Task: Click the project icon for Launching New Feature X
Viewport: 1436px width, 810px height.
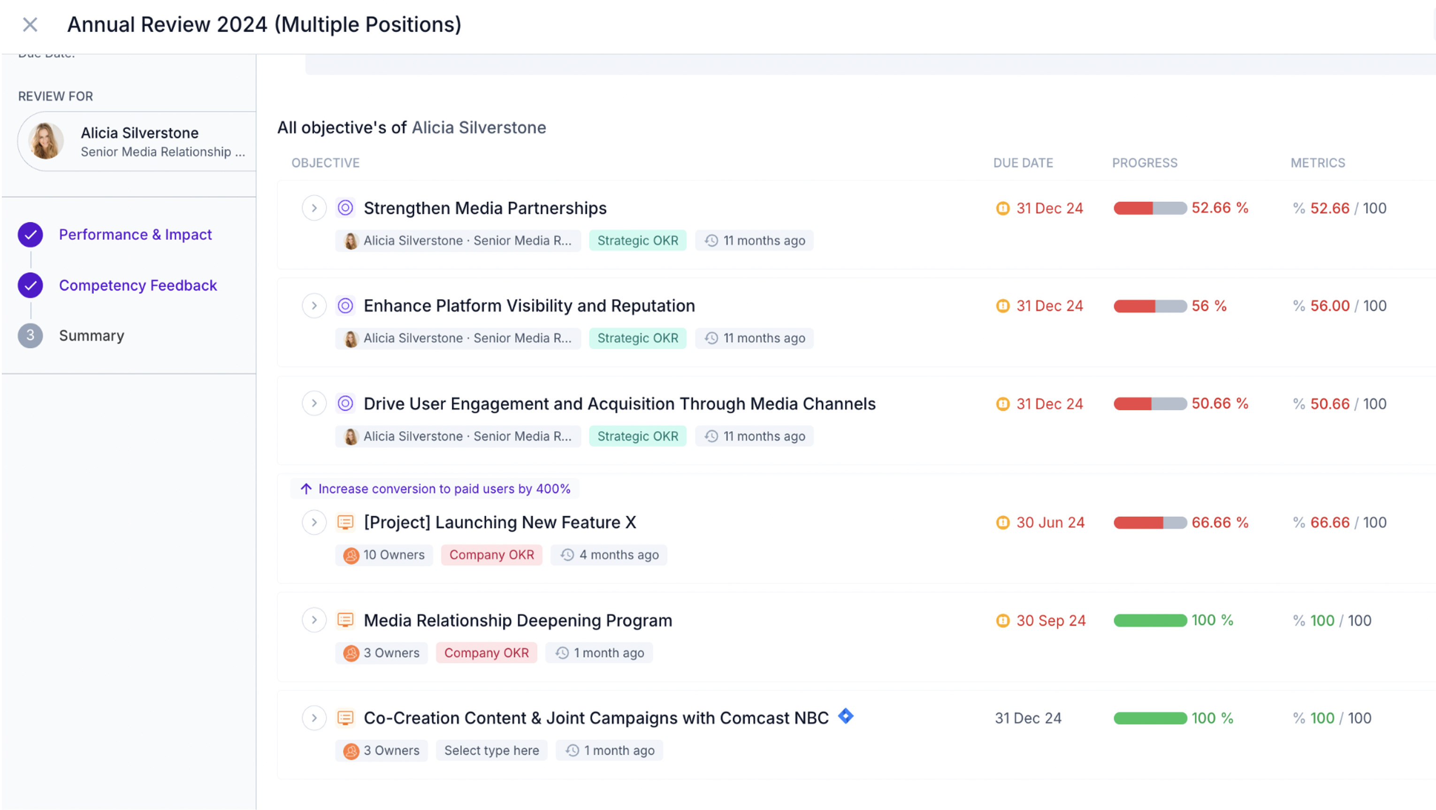Action: [x=345, y=522]
